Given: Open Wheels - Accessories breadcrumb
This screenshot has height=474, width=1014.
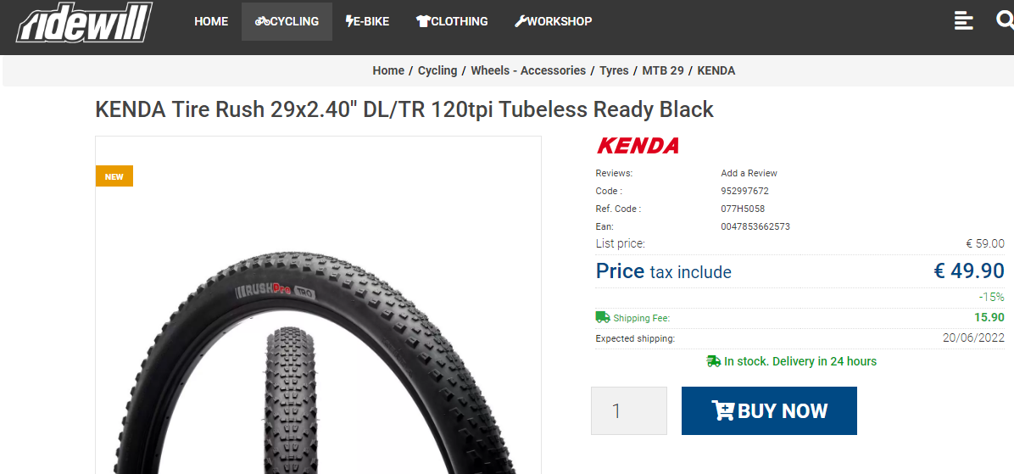Looking at the screenshot, I should [528, 70].
